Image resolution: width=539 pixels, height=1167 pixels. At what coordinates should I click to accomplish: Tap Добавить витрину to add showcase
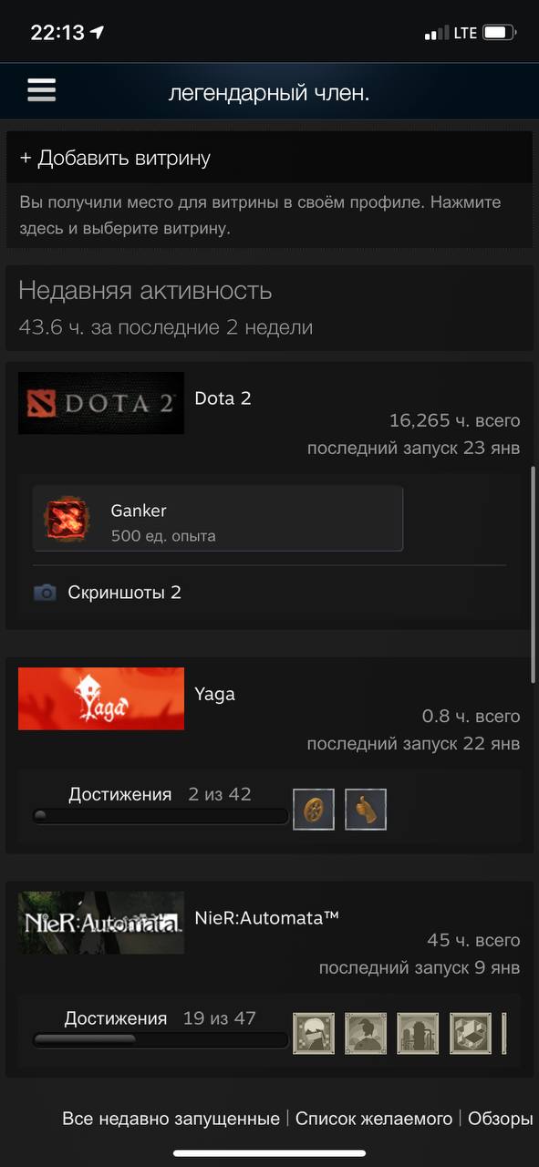click(x=115, y=158)
